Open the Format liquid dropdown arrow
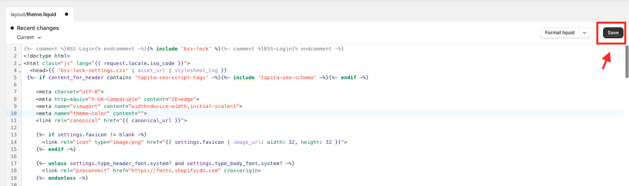 pyautogui.click(x=585, y=33)
